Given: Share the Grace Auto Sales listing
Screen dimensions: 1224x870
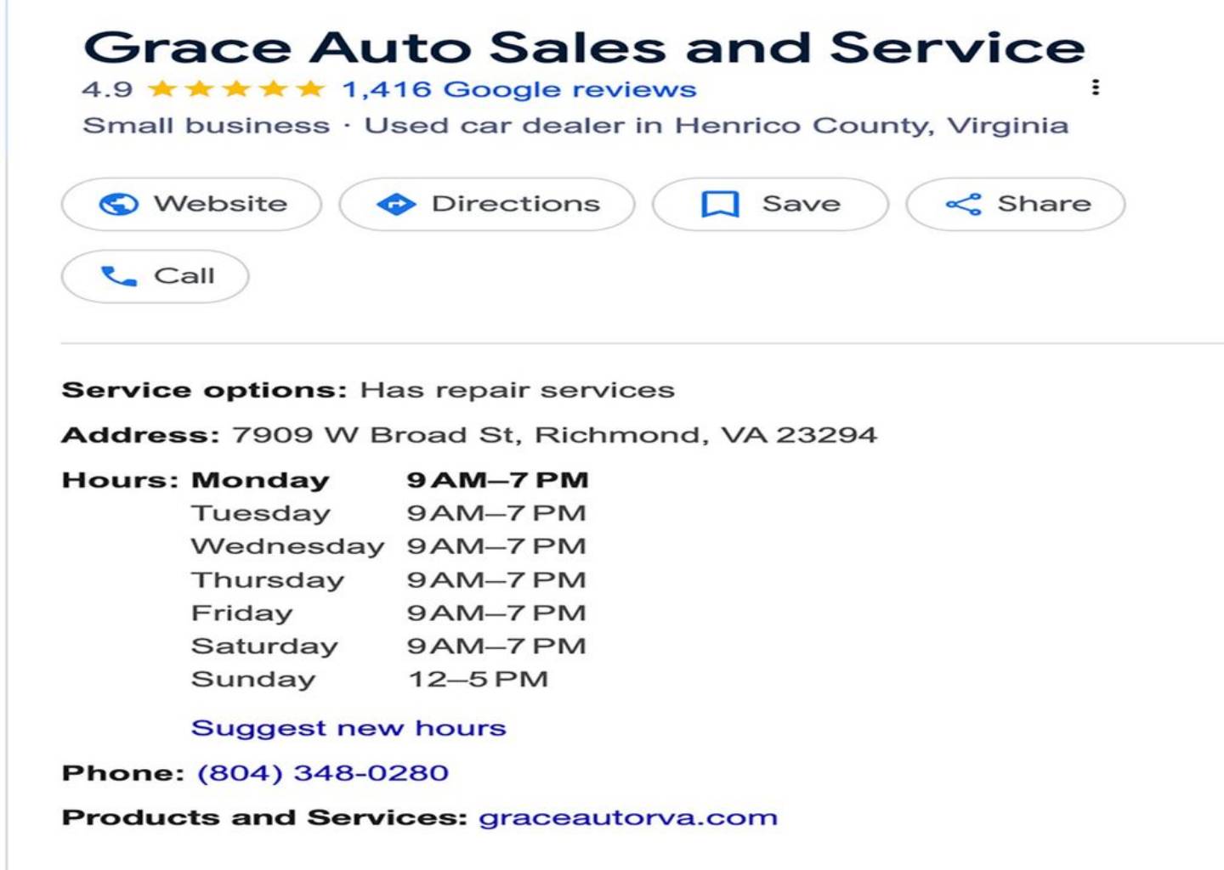Looking at the screenshot, I should (1016, 204).
